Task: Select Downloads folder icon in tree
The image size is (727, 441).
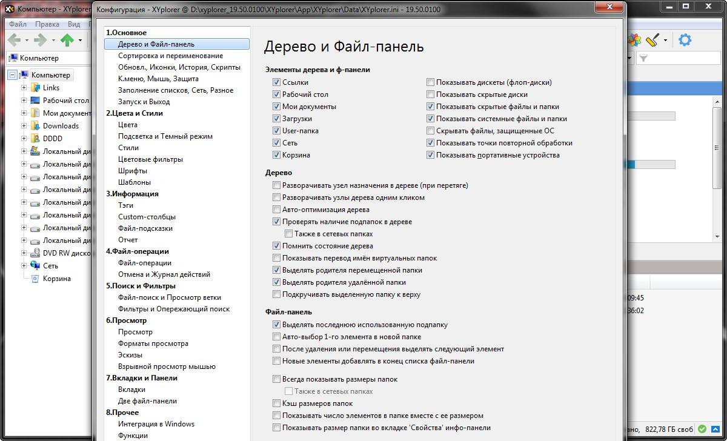Action: [36, 126]
